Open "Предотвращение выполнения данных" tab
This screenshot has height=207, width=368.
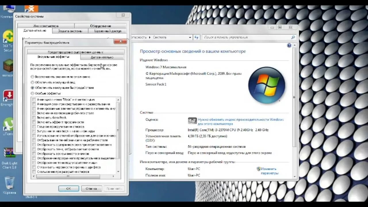[76, 52]
